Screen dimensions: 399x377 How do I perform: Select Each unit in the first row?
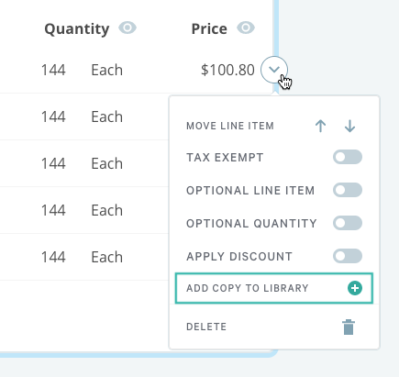[x=107, y=70]
